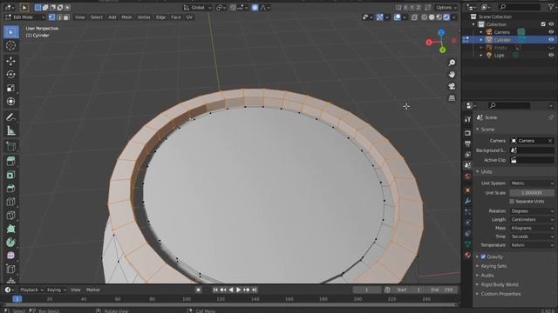The height and width of the screenshot is (313, 558).
Task: Open the Global orientation dropdown
Action: click(x=198, y=8)
